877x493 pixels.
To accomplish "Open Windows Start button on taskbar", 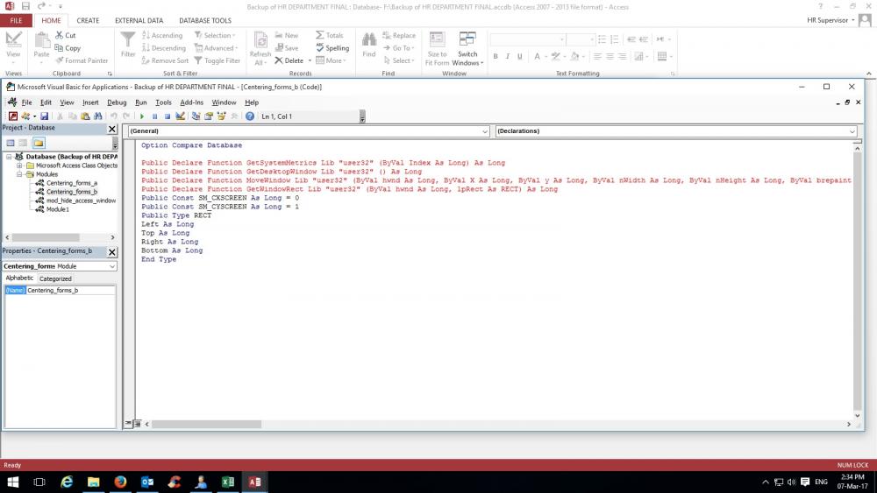I will point(12,482).
